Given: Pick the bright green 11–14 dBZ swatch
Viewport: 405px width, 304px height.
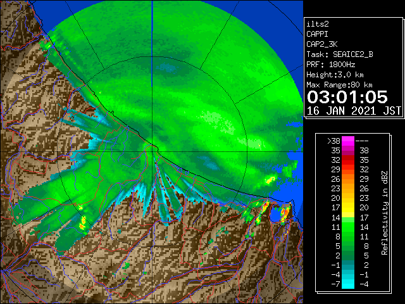Looking at the screenshot, I should (x=348, y=227).
